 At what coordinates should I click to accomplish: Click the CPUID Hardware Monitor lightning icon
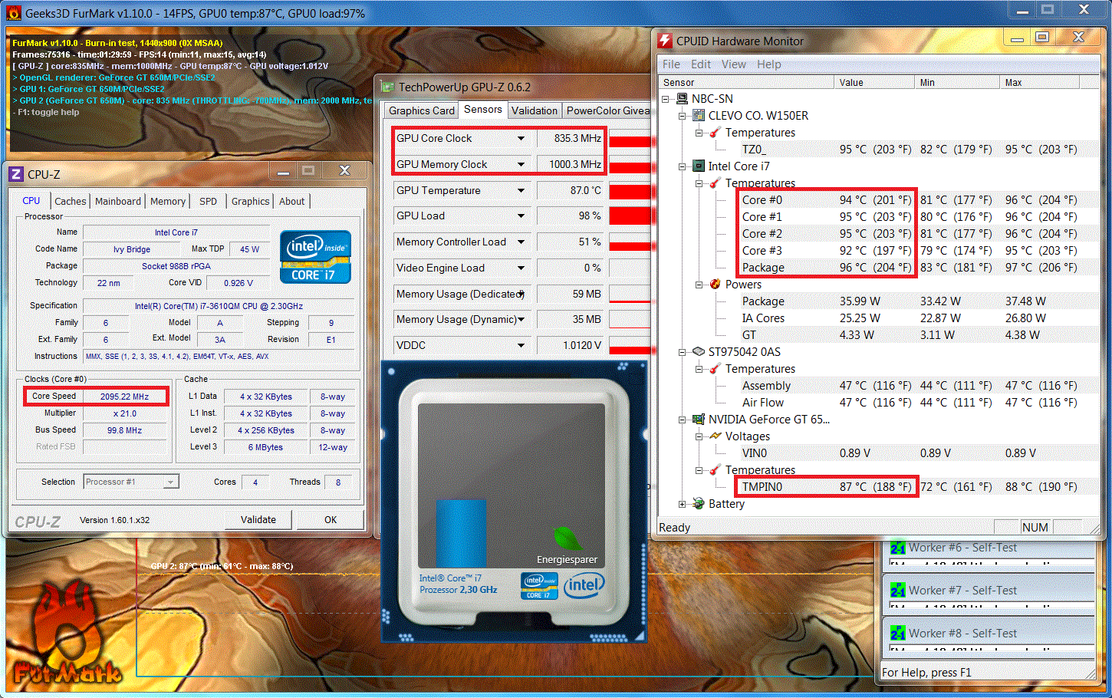[x=665, y=41]
